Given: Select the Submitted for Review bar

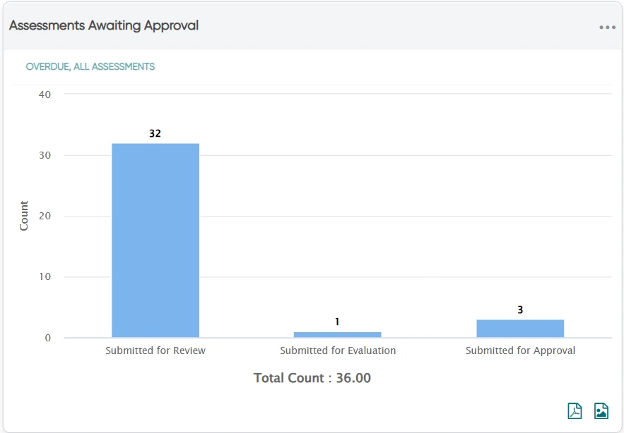Looking at the screenshot, I should (155, 240).
